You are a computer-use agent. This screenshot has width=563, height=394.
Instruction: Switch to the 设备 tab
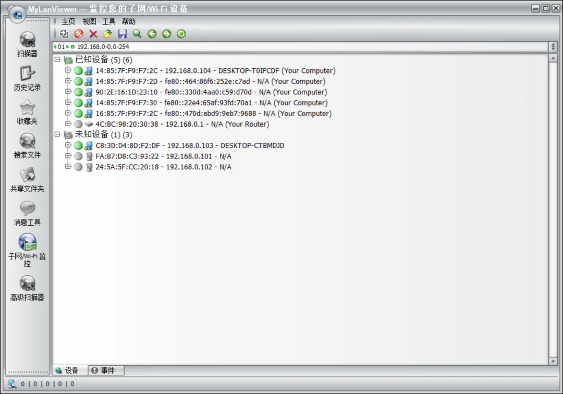pos(70,371)
